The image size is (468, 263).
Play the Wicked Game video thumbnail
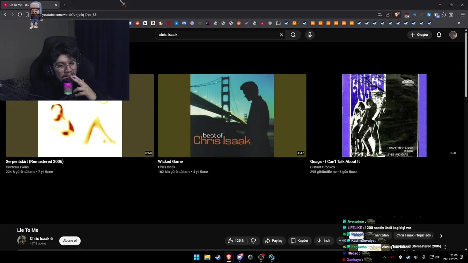pos(232,115)
